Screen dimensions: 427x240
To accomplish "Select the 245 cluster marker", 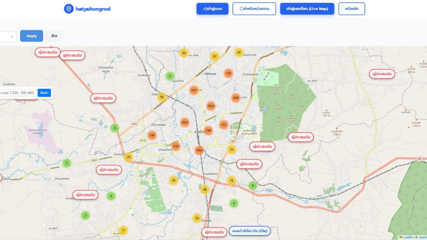I will pos(152,135).
